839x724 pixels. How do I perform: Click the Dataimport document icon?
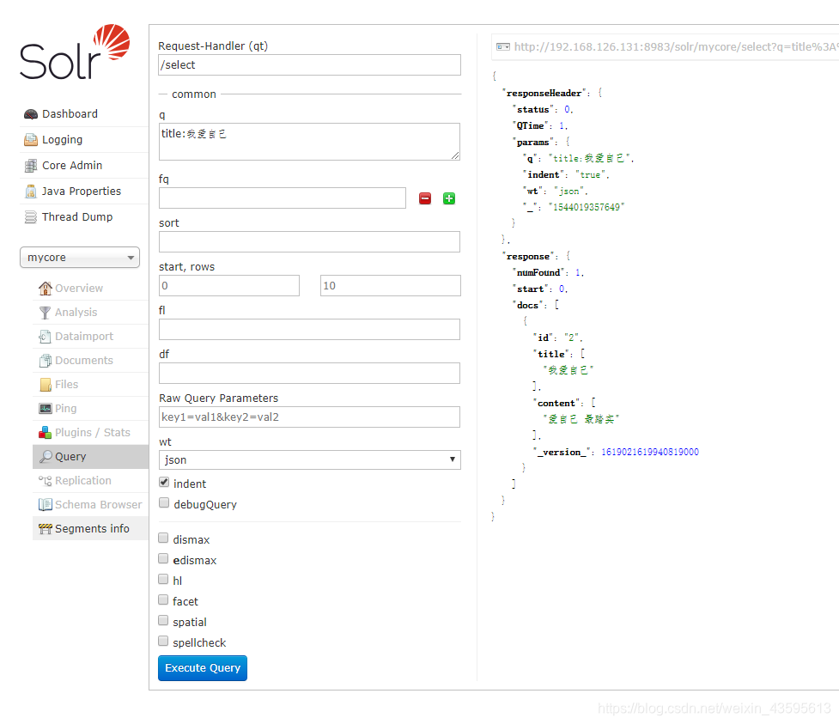[46, 336]
